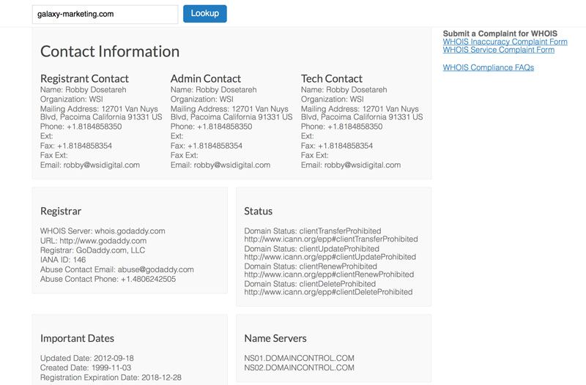Click the Tech Contact fax +1.8184858354
This screenshot has width=586, height=385.
[x=345, y=146]
